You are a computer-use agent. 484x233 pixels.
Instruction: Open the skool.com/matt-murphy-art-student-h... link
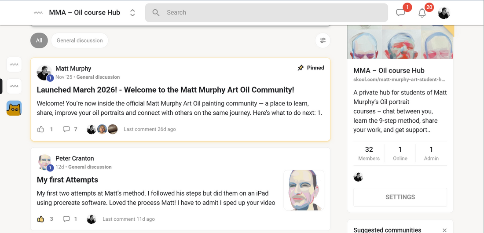click(400, 80)
